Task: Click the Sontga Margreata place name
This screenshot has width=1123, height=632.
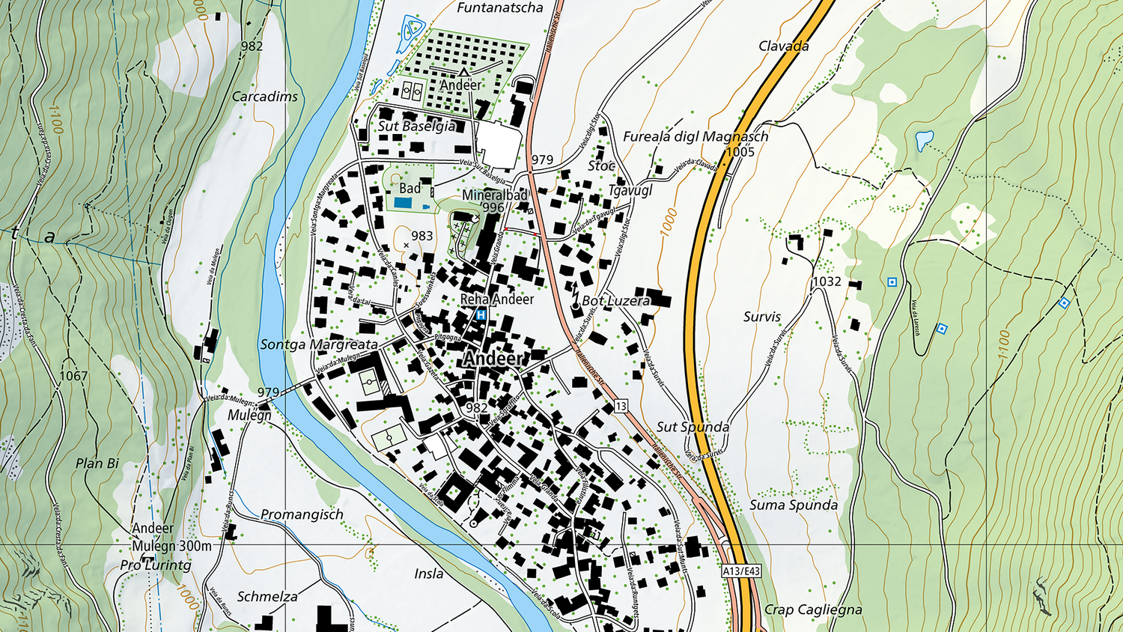Action: (x=319, y=344)
